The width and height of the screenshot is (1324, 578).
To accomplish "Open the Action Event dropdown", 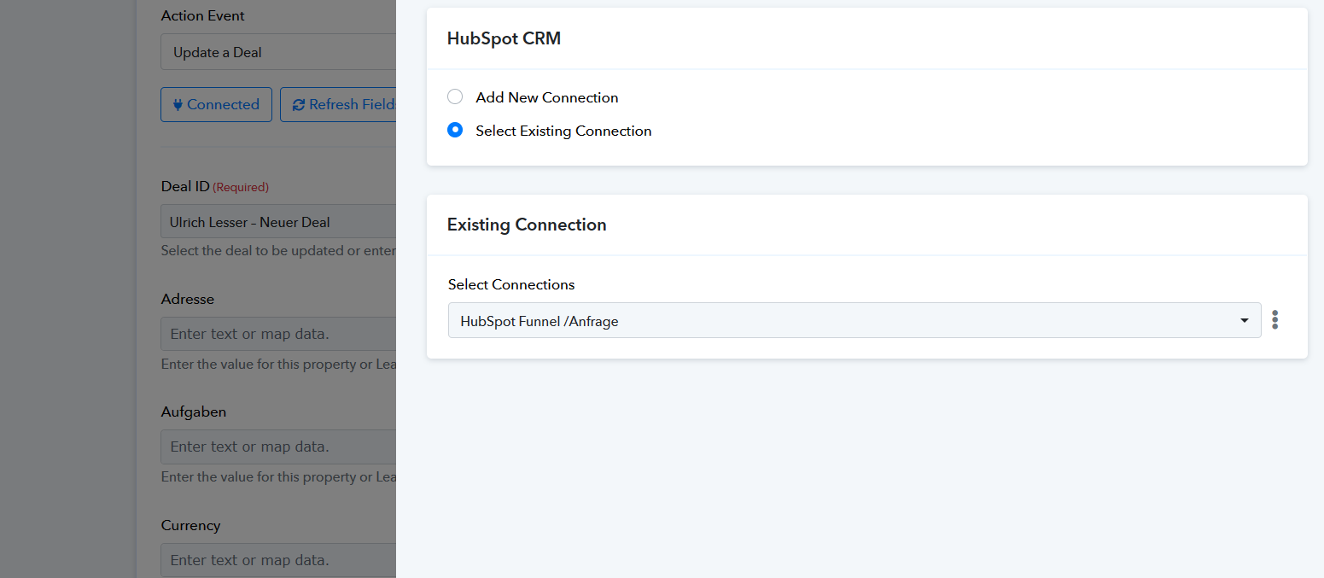I will (278, 52).
